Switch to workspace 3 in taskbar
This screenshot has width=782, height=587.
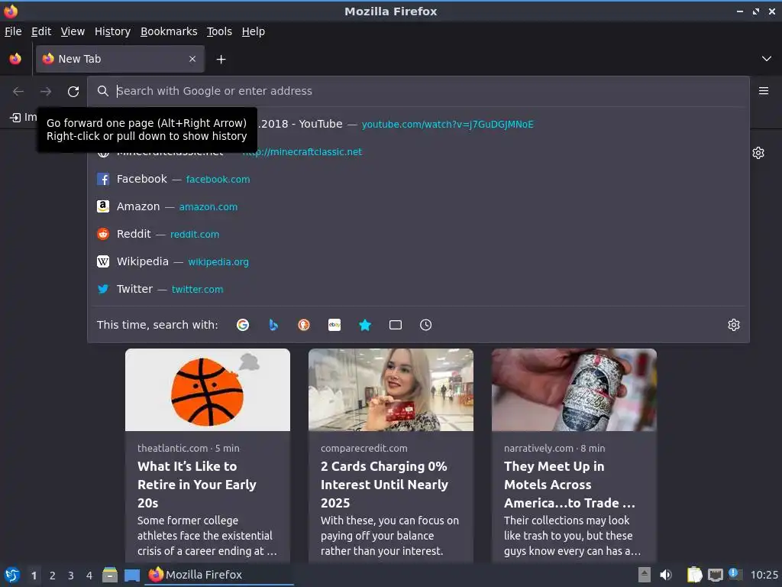point(71,576)
